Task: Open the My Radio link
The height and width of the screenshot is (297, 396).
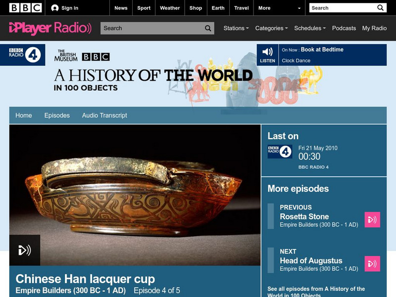Action: tap(374, 28)
